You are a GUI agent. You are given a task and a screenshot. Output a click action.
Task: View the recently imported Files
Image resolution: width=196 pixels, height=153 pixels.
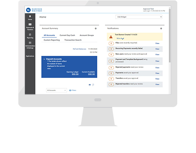click(157, 43)
